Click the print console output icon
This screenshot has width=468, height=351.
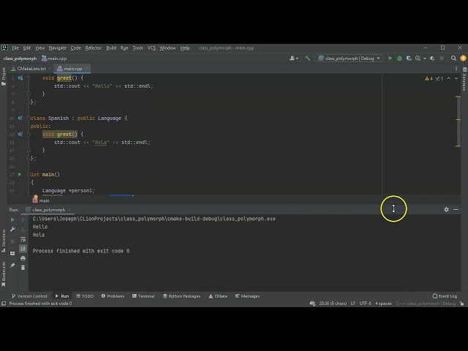23,258
